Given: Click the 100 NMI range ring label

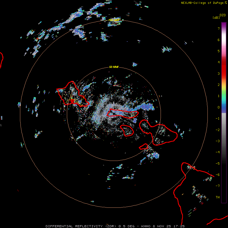Looking at the screenshot, I should coord(114,20).
